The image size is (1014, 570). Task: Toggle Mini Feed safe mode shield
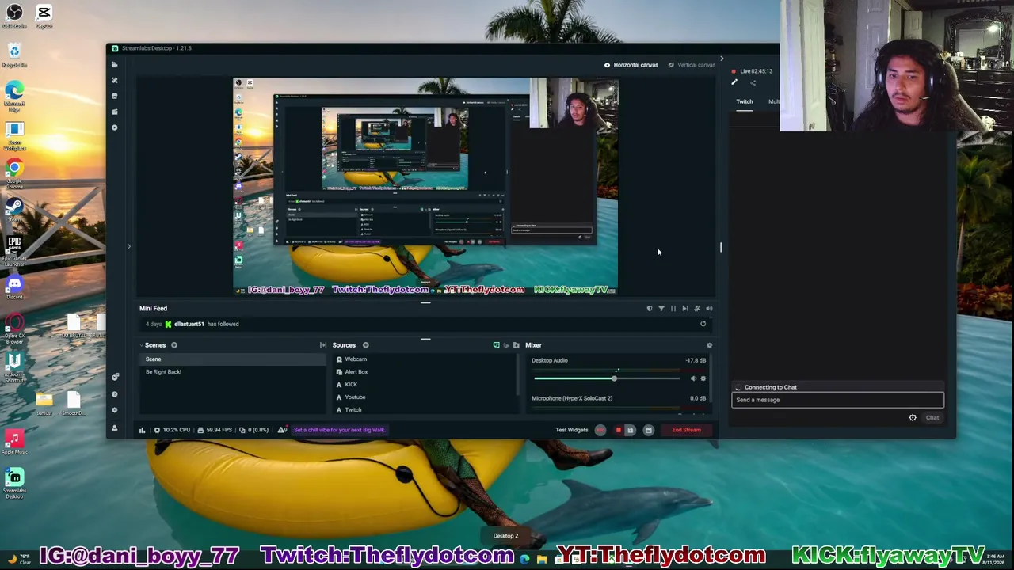pos(650,309)
